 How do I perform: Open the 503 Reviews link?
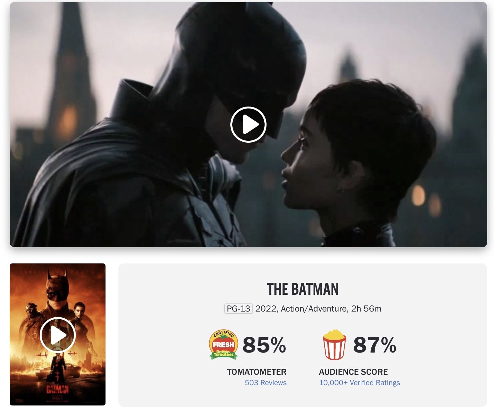click(266, 383)
